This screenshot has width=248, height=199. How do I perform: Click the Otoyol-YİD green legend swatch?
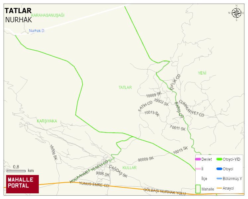[219, 159]
